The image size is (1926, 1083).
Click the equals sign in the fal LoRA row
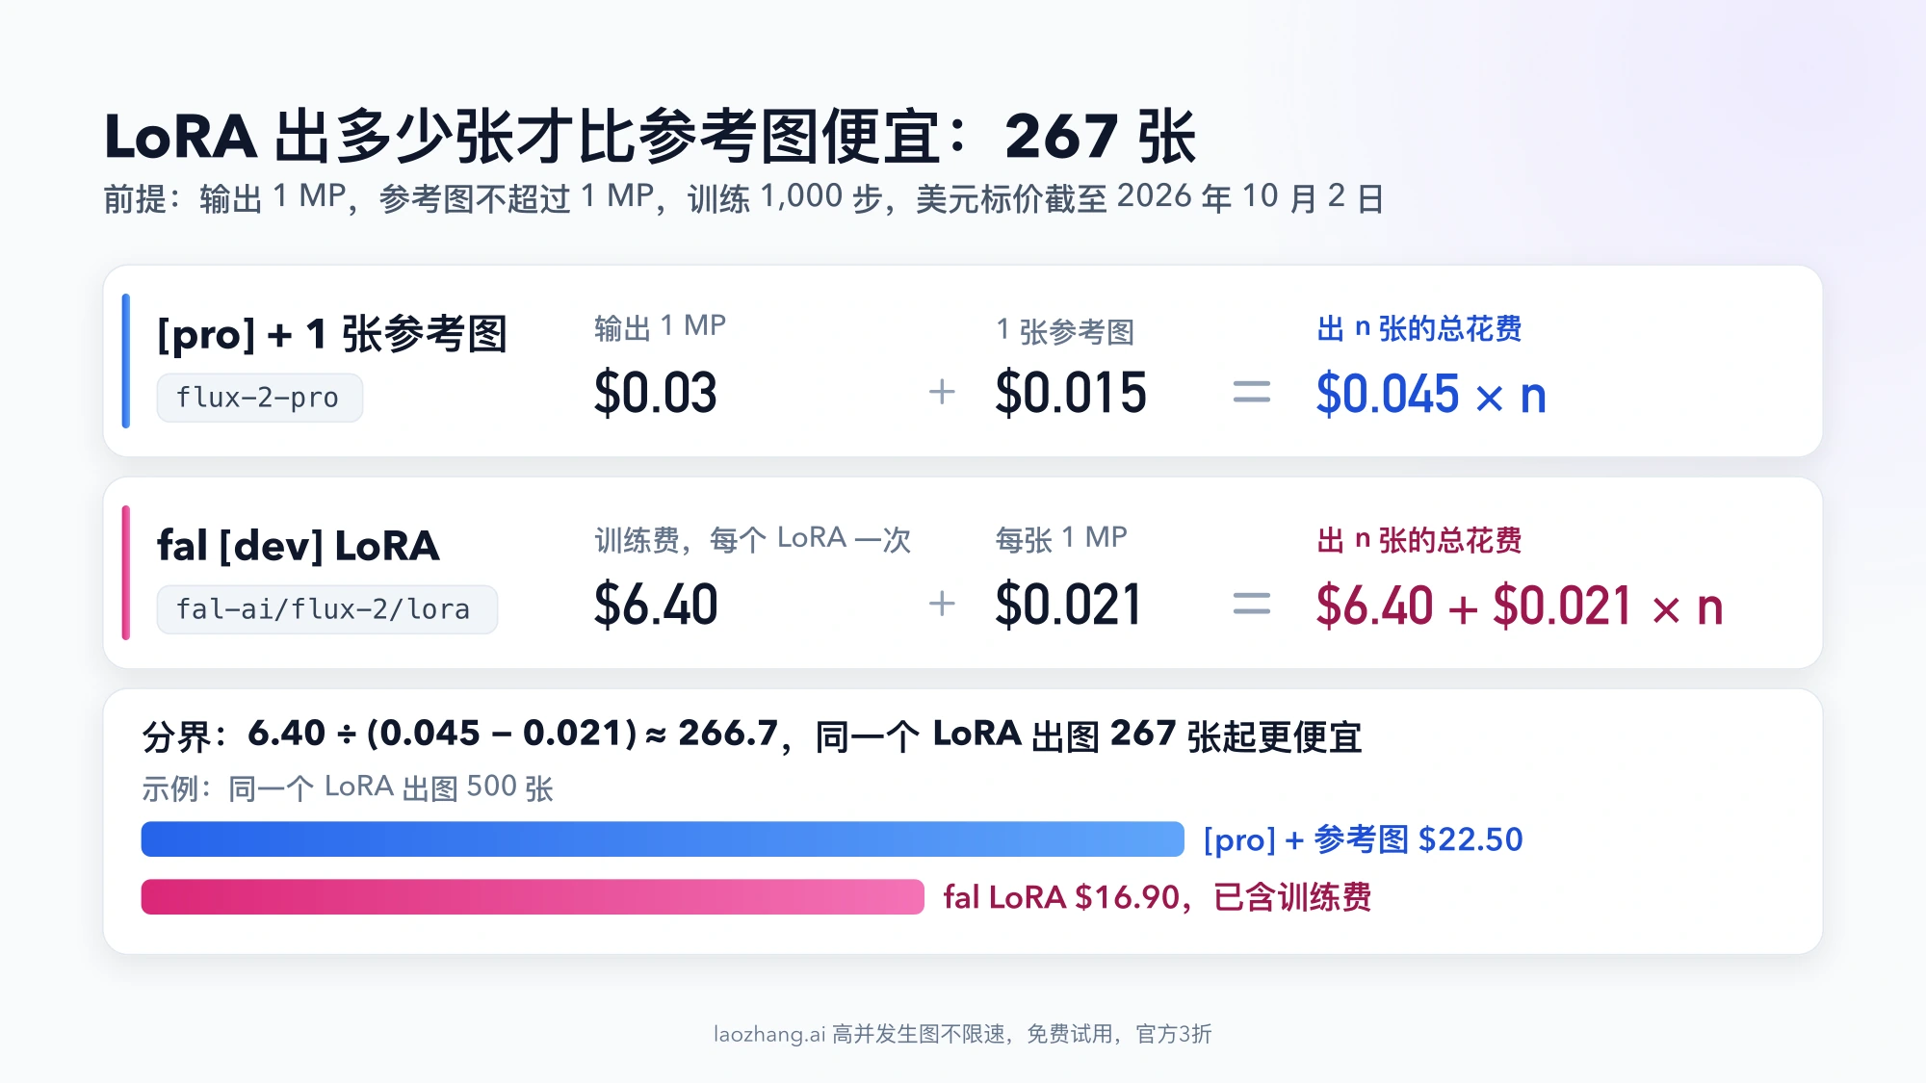point(1252,604)
